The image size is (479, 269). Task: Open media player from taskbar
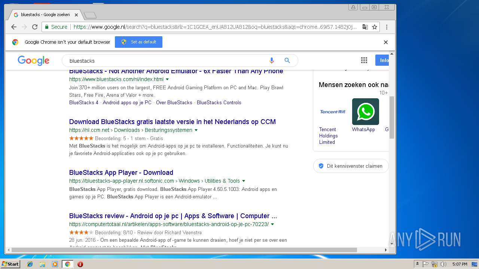pyautogui.click(x=55, y=264)
